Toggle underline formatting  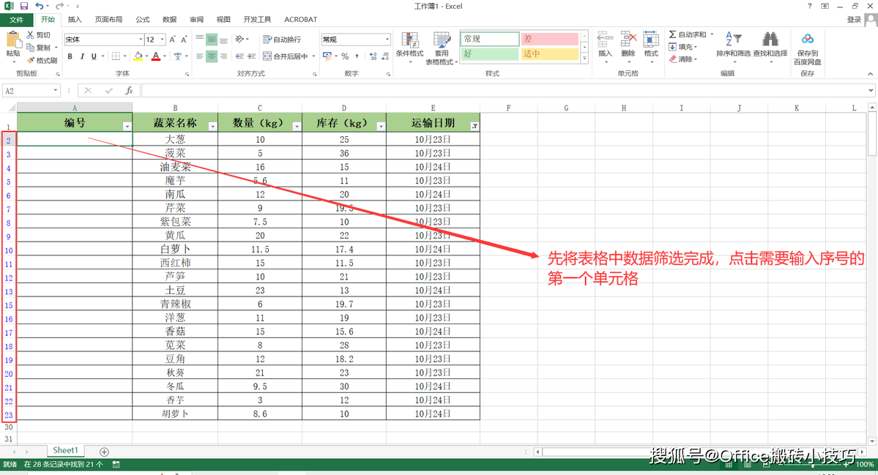(x=94, y=56)
